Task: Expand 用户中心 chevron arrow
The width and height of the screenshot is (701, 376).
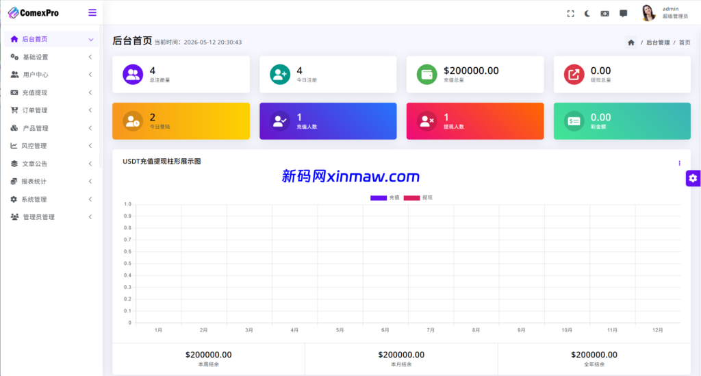Action: (x=90, y=75)
